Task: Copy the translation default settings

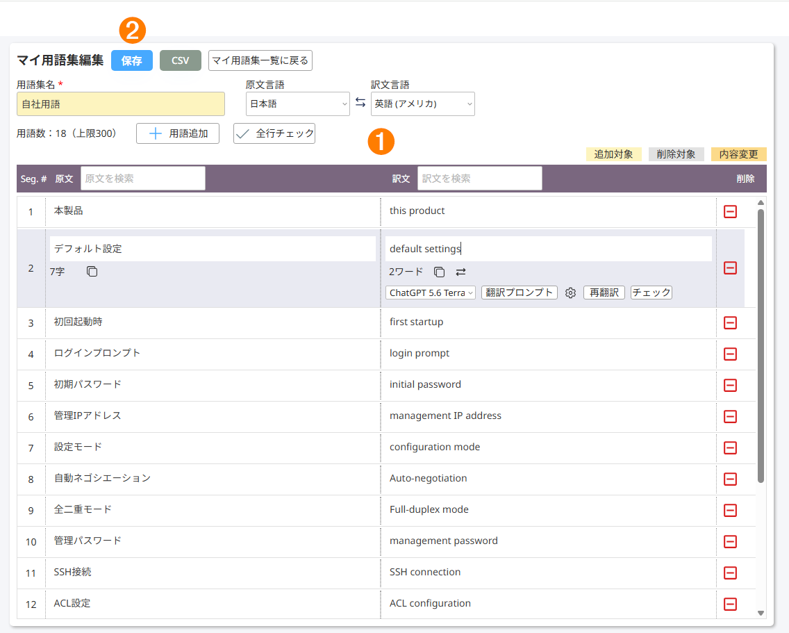Action: click(439, 272)
